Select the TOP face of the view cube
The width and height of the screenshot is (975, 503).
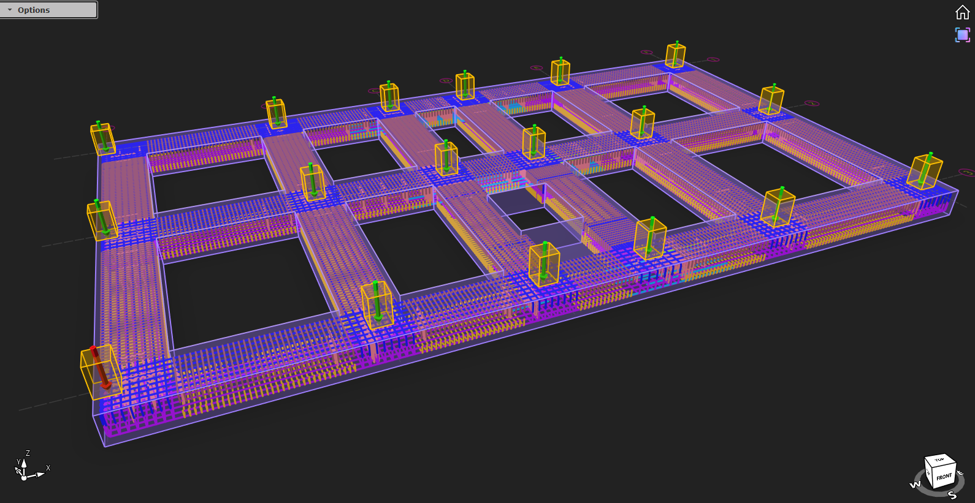tap(939, 460)
